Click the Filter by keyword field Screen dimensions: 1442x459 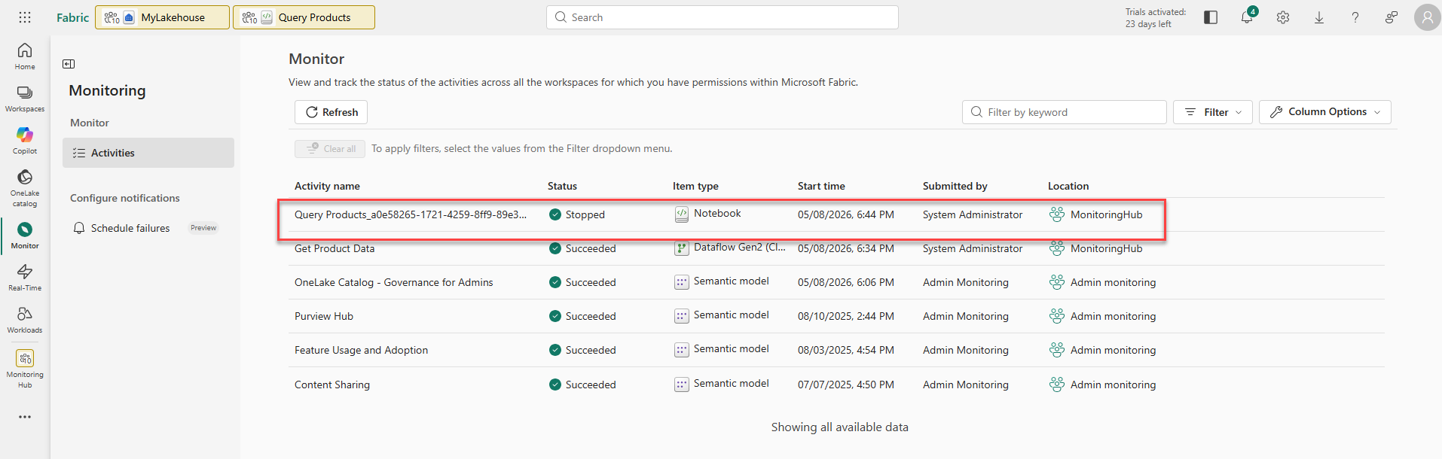[x=1065, y=112]
